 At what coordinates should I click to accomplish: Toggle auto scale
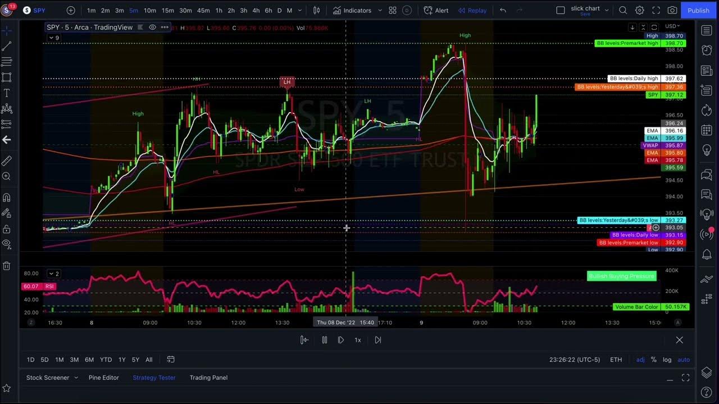[x=684, y=360]
